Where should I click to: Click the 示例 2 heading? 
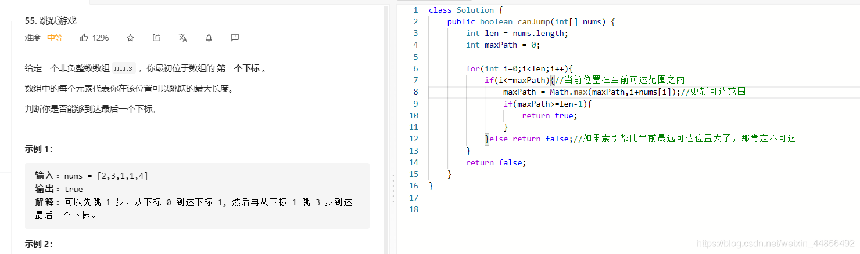[38, 244]
